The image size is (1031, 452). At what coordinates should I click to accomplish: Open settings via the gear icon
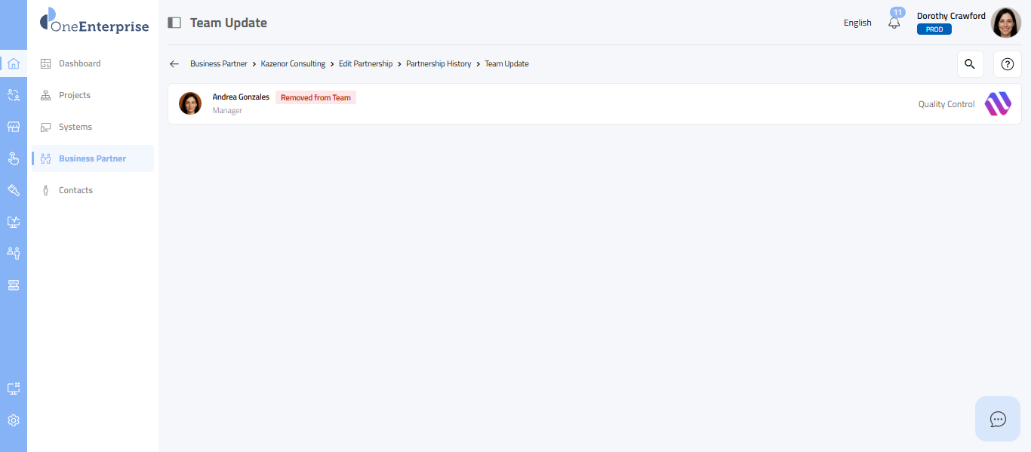tap(13, 420)
